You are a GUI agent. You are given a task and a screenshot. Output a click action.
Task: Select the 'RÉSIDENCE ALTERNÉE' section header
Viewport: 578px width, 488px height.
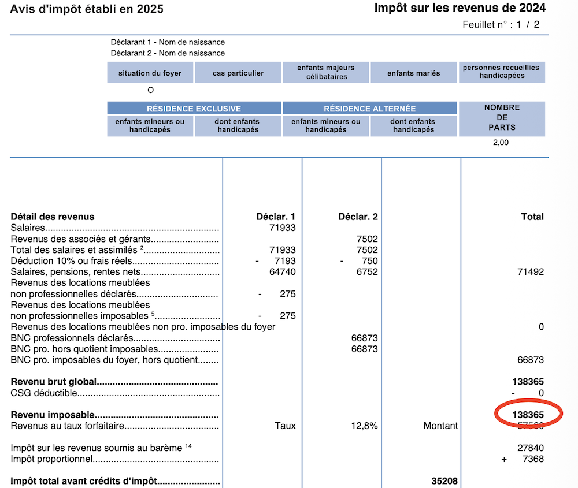coord(369,108)
